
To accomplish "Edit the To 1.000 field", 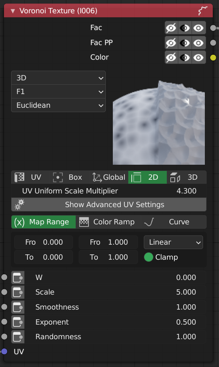I will [108, 257].
